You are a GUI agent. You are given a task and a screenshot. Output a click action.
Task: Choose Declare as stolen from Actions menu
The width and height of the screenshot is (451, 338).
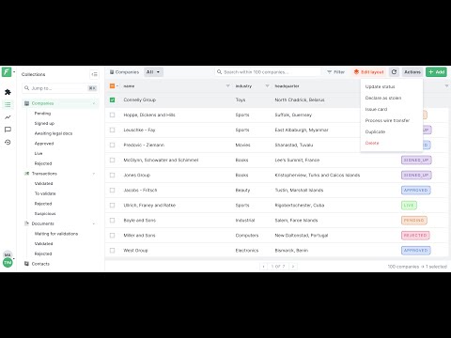click(383, 98)
